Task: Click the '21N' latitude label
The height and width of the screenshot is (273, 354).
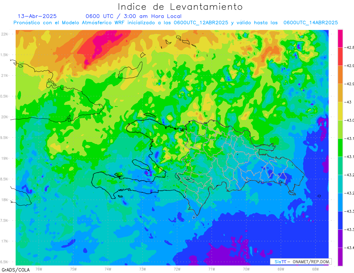Action: [5, 75]
